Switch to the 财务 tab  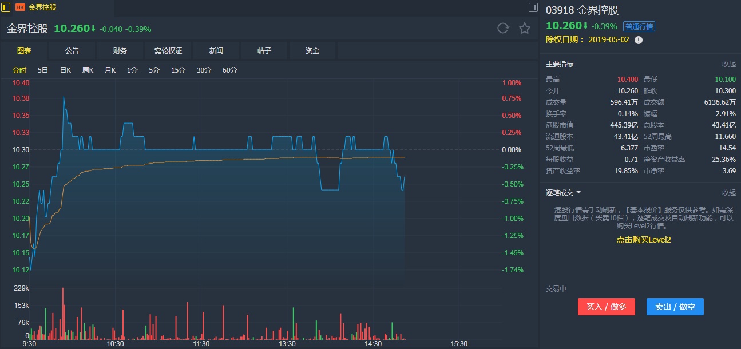pyautogui.click(x=120, y=51)
